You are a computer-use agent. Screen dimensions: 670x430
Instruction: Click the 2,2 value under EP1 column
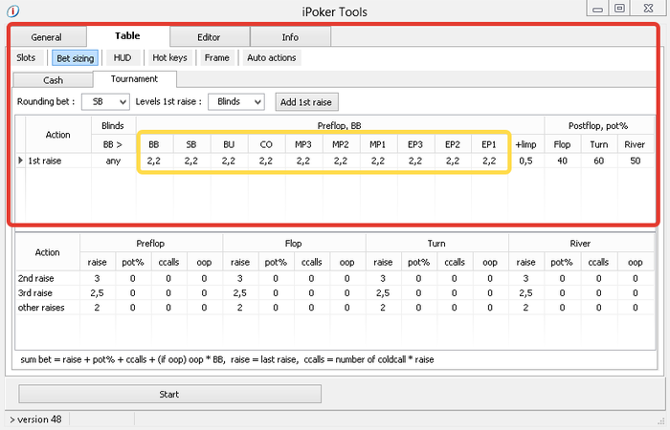pyautogui.click(x=489, y=161)
